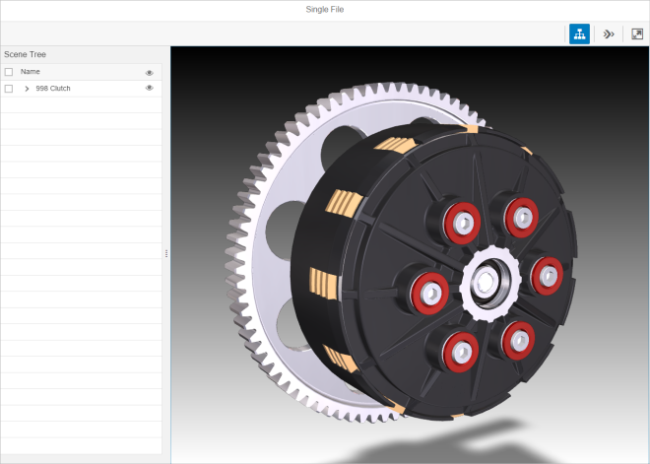Toggle visibility eye in Name header row
The height and width of the screenshot is (464, 650).
click(x=150, y=72)
